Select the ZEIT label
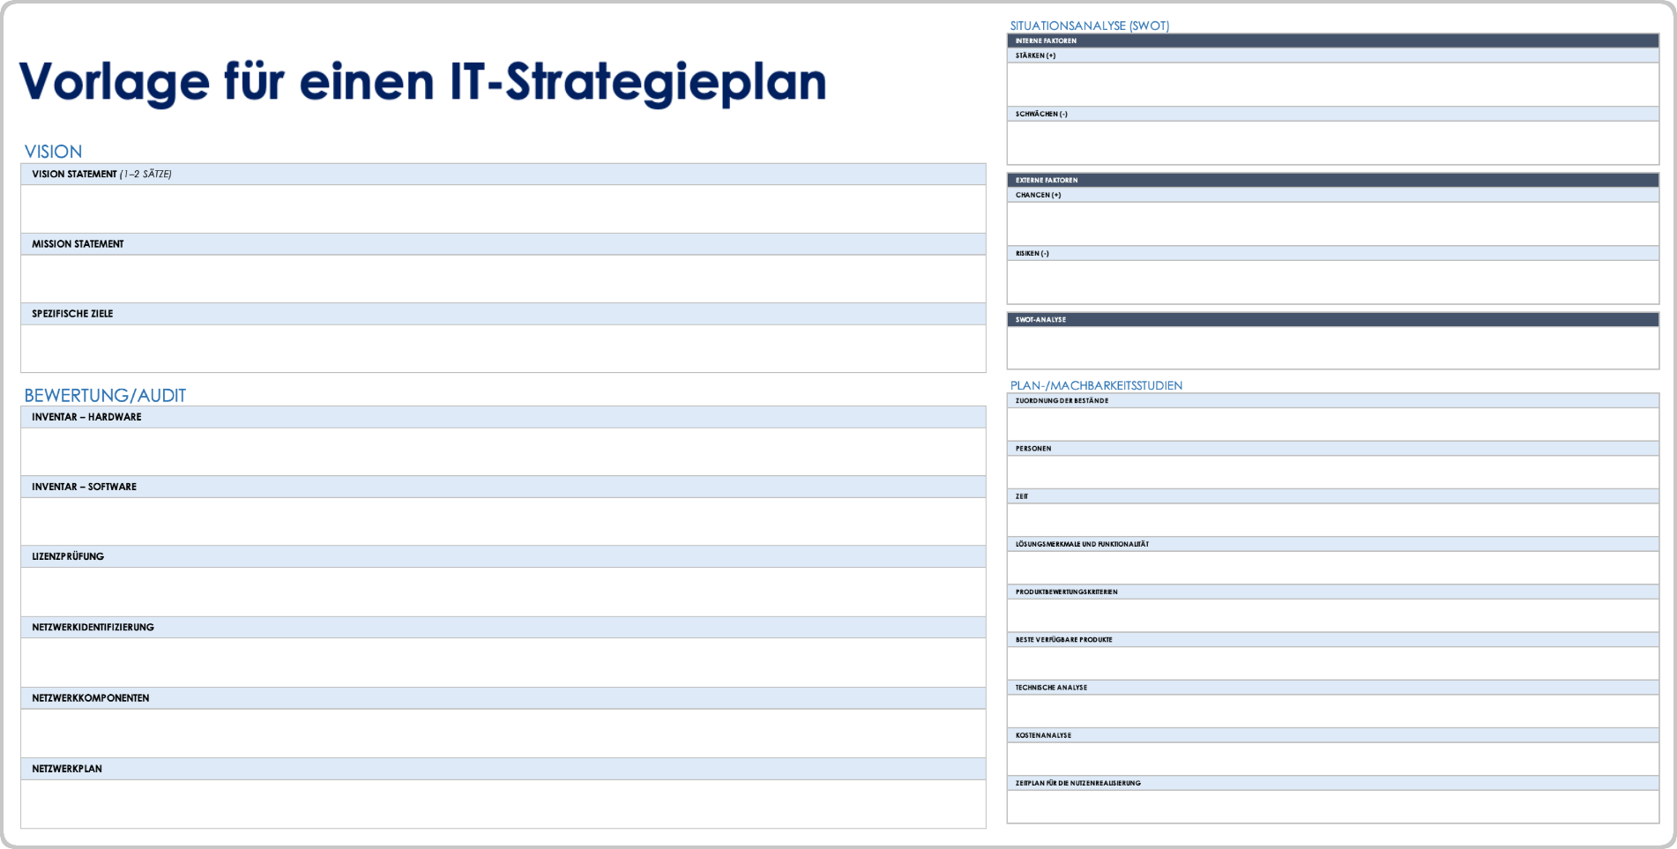The width and height of the screenshot is (1677, 849). pos(1021,496)
